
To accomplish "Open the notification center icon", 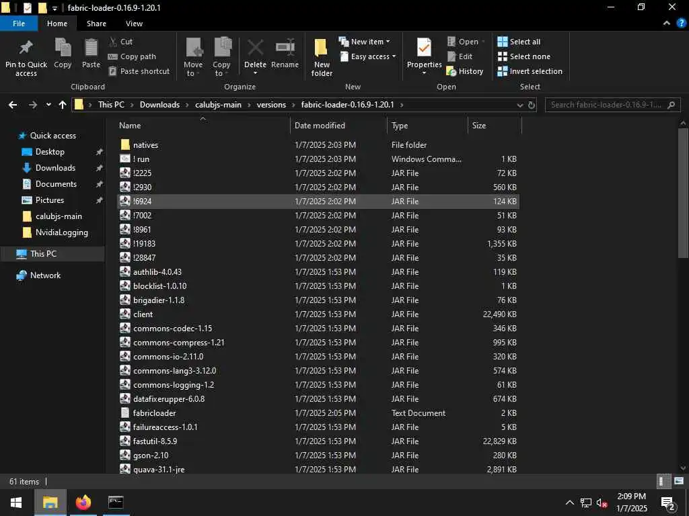I will [667, 503].
